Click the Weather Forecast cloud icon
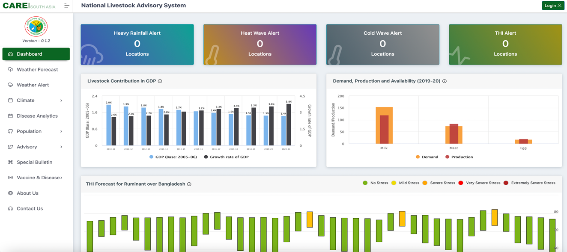 10,69
